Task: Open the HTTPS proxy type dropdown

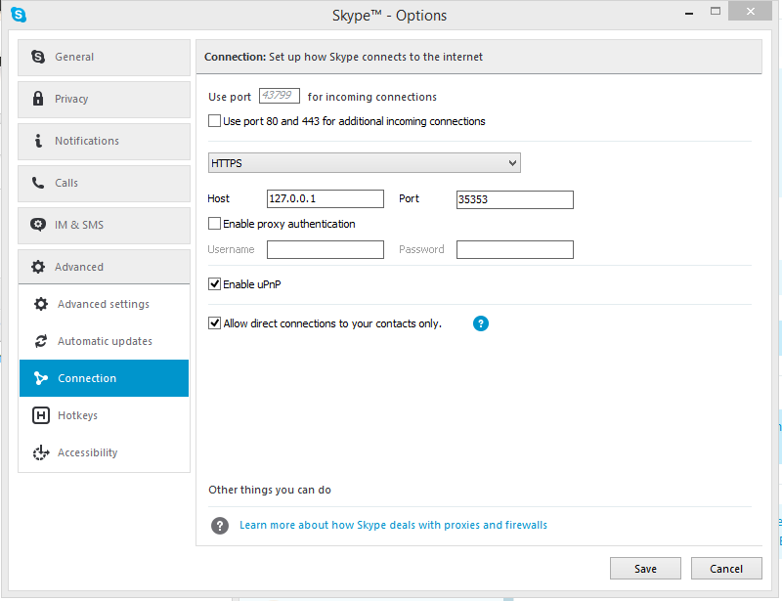Action: [x=365, y=163]
